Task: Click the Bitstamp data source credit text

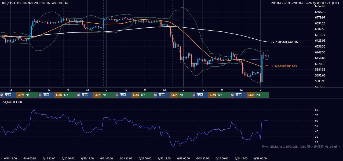Action: point(301,147)
